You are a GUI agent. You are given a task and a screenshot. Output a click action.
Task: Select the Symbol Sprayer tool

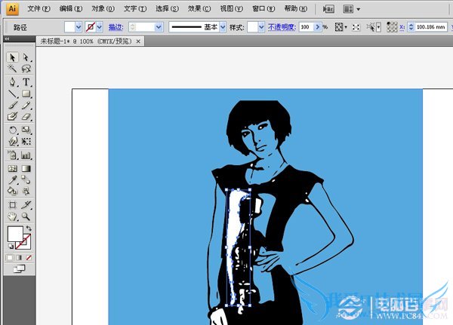click(12, 155)
